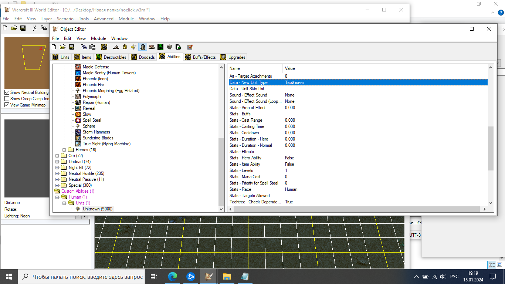Click Cut scissors icon in World Editor toolbar
This screenshot has width=505, height=284.
(x=35, y=28)
